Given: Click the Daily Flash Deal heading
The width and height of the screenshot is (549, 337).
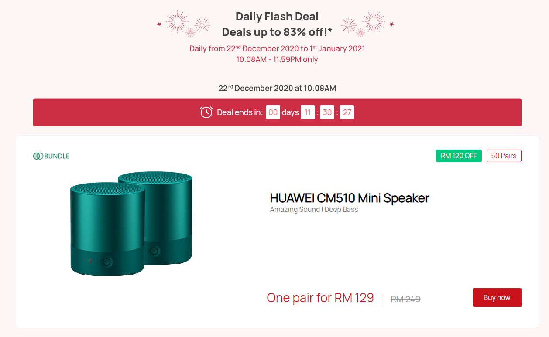Looking at the screenshot, I should click(x=277, y=17).
